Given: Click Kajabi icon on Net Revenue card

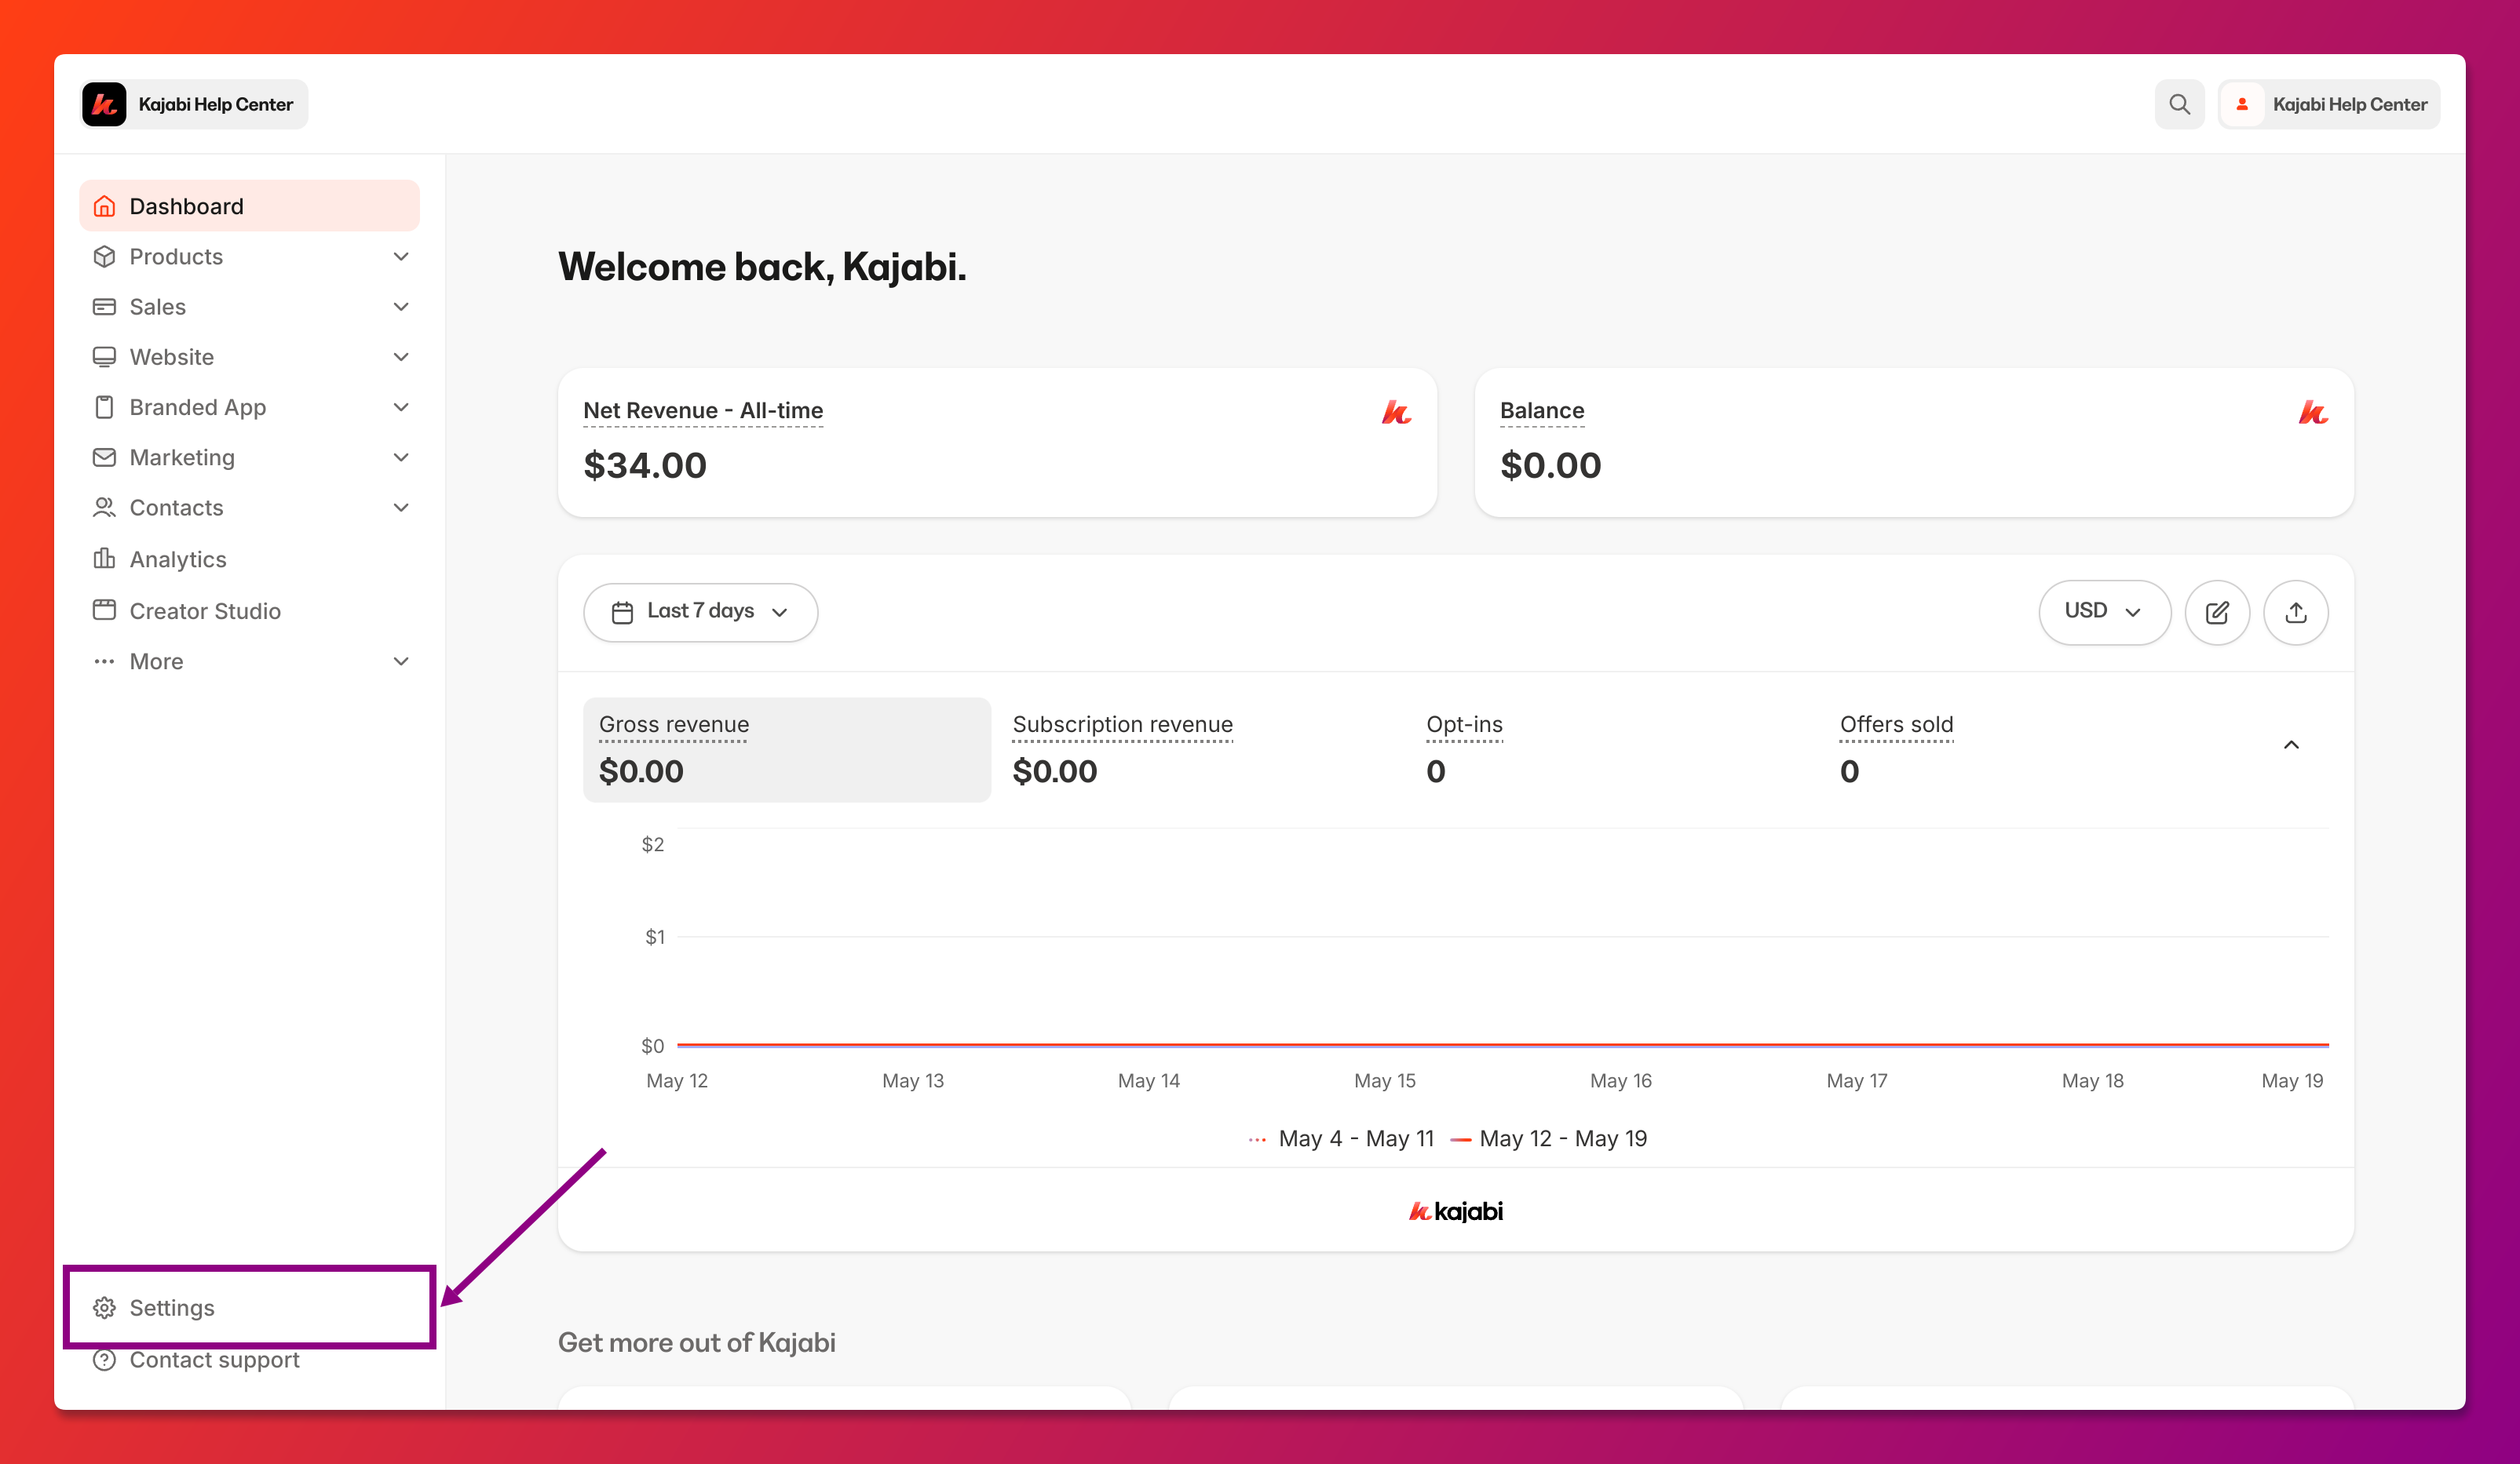Looking at the screenshot, I should click(1397, 412).
